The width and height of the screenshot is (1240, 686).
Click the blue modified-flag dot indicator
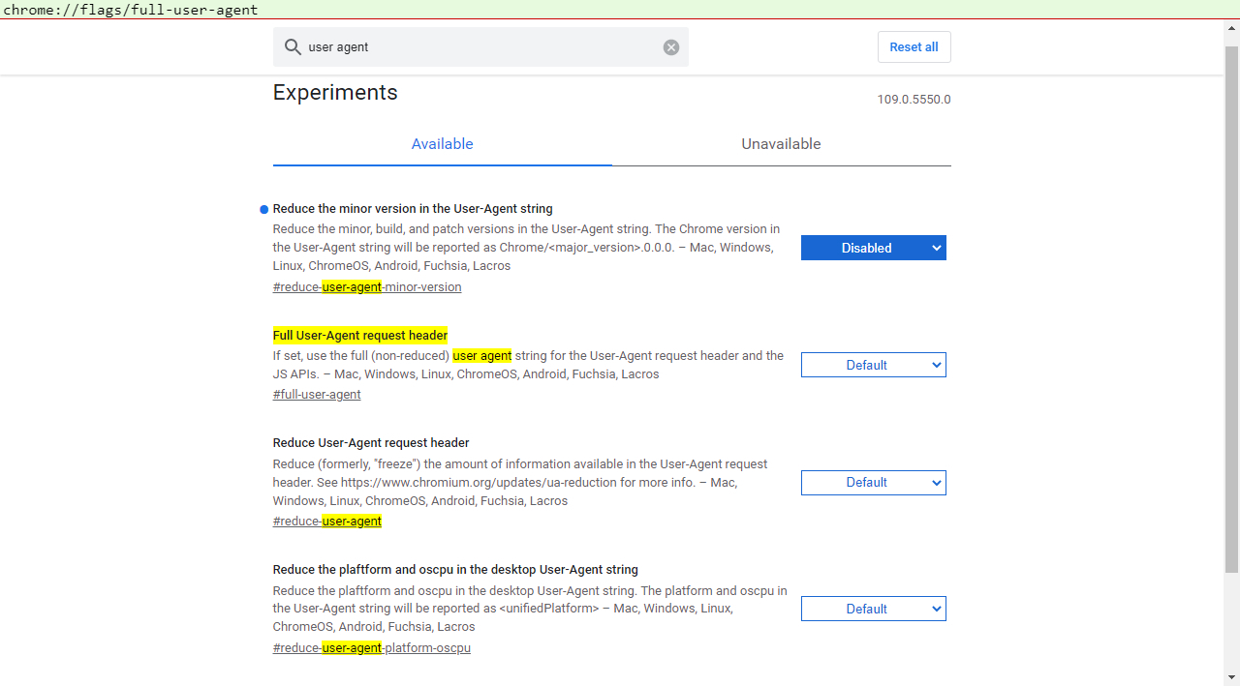[x=263, y=209]
